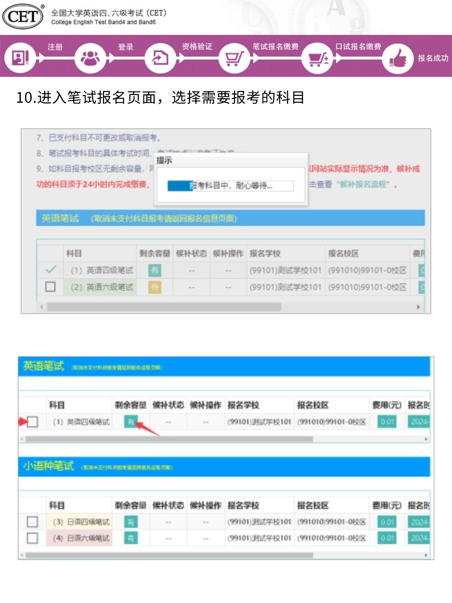Check the 日语六级笔试 checkbox
452x603 pixels.
coord(32,538)
